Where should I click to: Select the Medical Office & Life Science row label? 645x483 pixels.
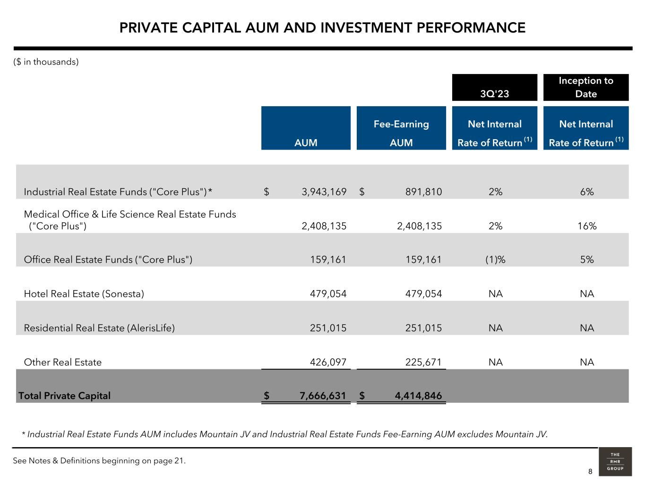click(x=130, y=220)
